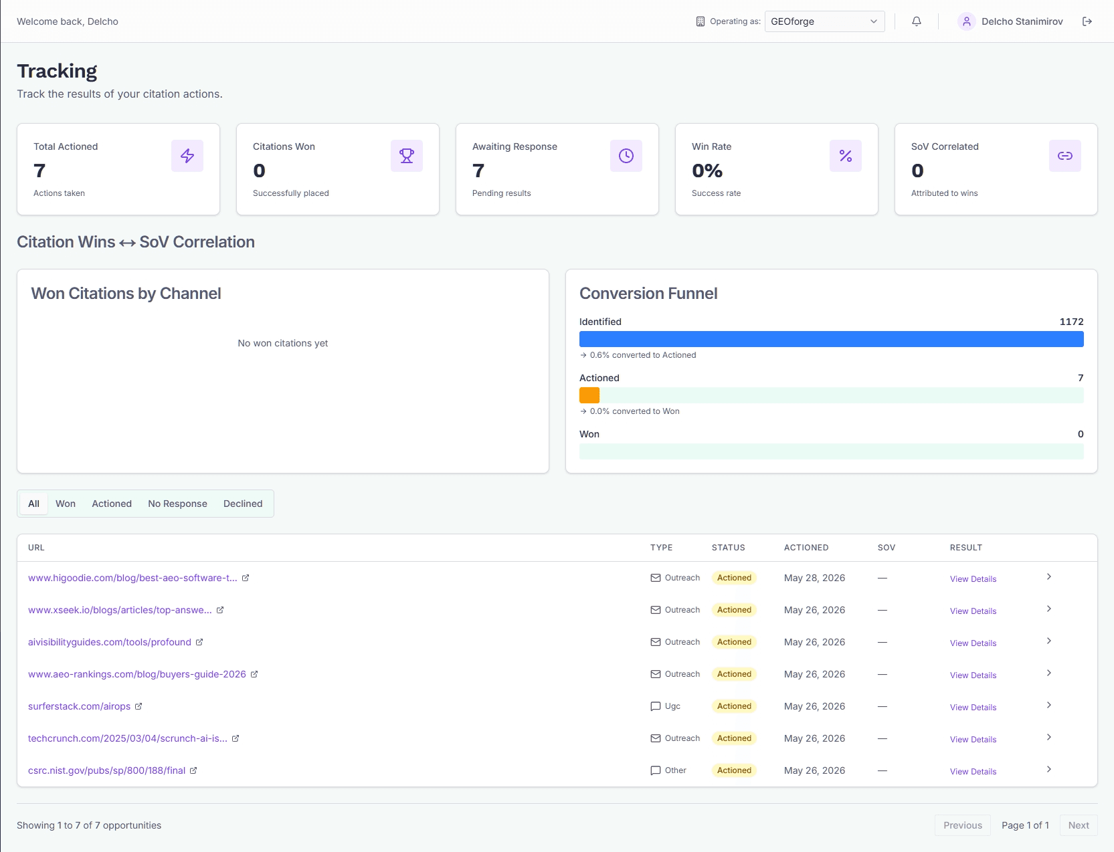Click "0.6% converted to Actioned" text

pos(643,355)
